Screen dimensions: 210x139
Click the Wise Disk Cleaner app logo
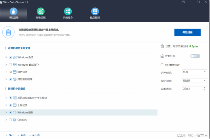coord(1,2)
